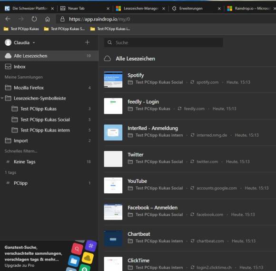Open the Import collection
276x271 pixels.
click(x=49, y=141)
